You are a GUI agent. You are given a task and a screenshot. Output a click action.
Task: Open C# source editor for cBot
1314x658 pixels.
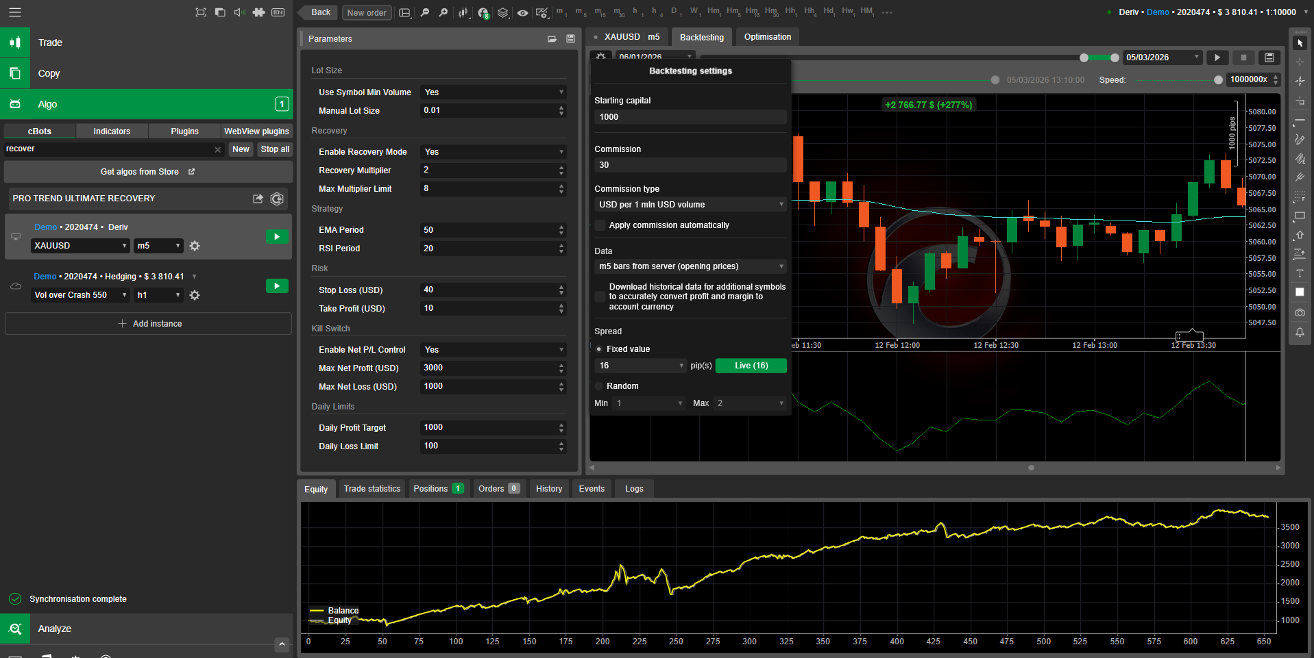277,199
